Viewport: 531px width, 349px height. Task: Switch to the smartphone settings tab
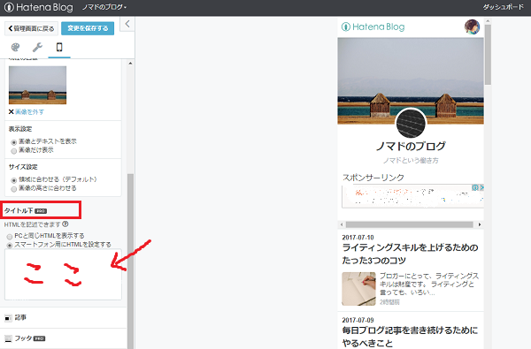pyautogui.click(x=59, y=48)
